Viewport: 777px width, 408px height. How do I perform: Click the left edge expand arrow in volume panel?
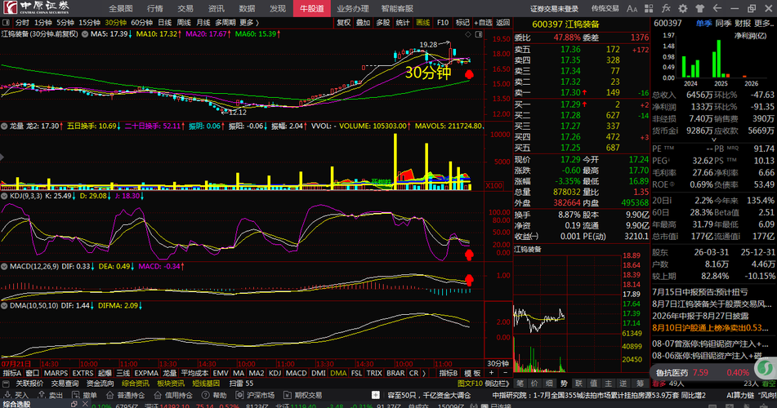(2, 157)
